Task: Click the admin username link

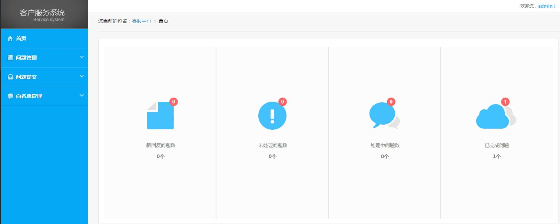Action: point(545,6)
